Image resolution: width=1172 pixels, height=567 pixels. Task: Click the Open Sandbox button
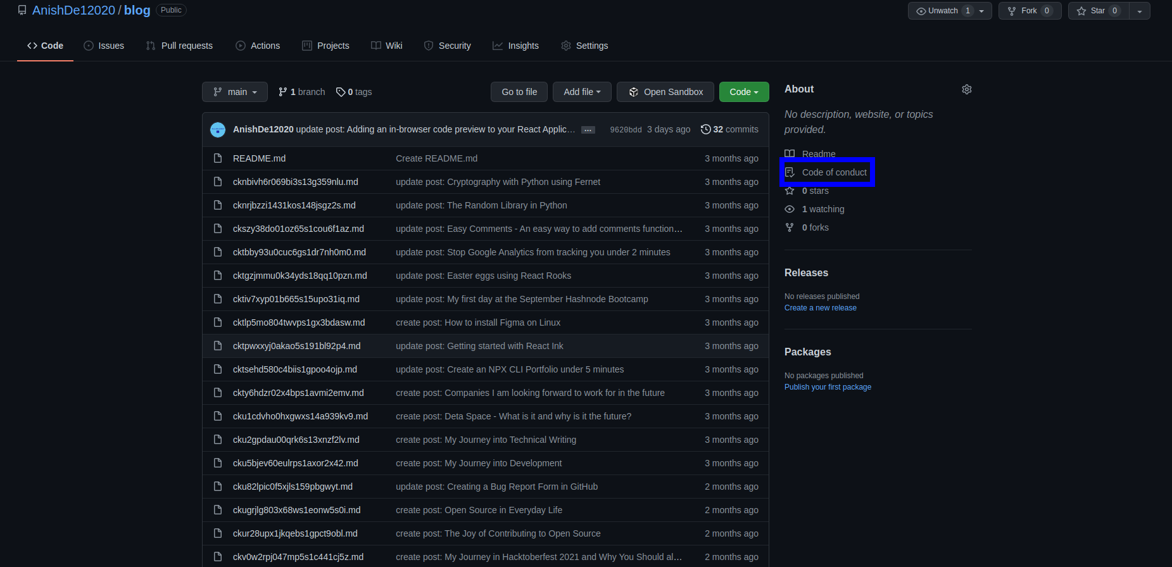(x=665, y=92)
